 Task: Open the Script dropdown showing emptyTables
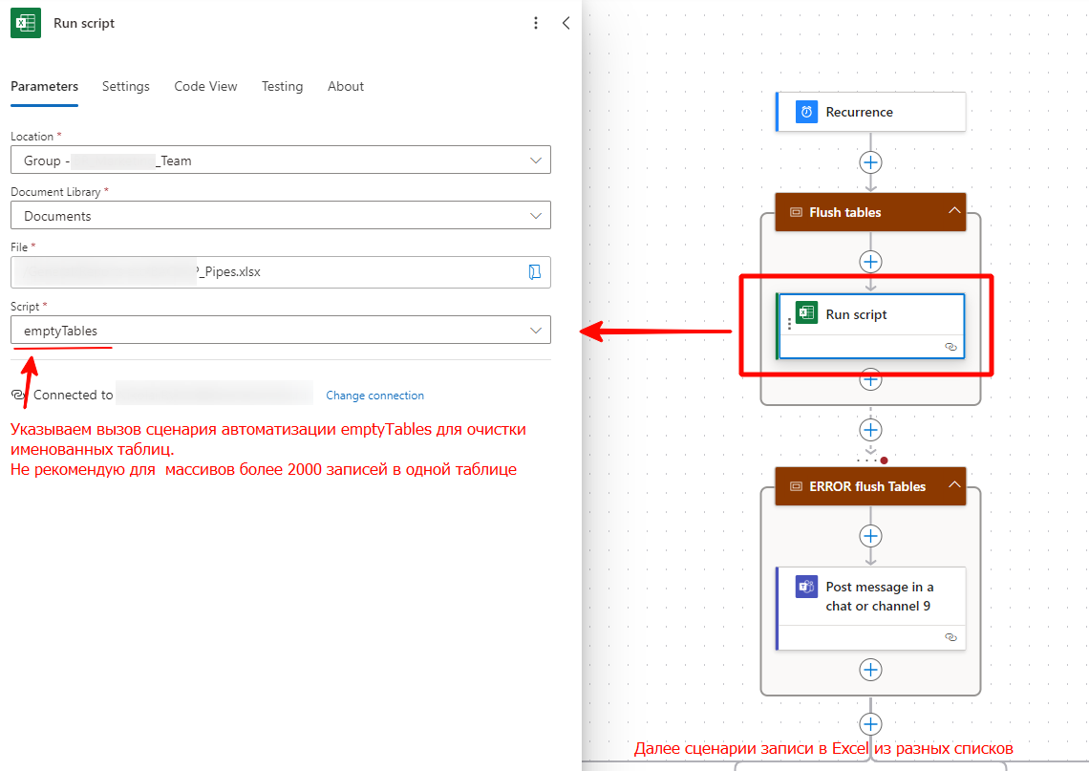pos(536,331)
